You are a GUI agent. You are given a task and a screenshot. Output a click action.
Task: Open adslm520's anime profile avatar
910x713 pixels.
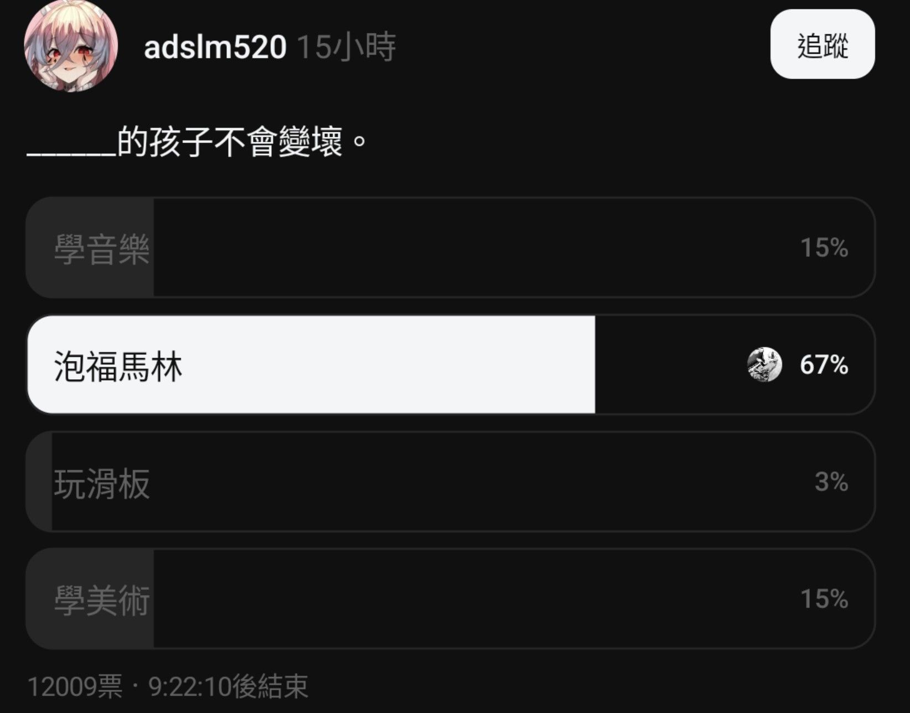(x=71, y=45)
